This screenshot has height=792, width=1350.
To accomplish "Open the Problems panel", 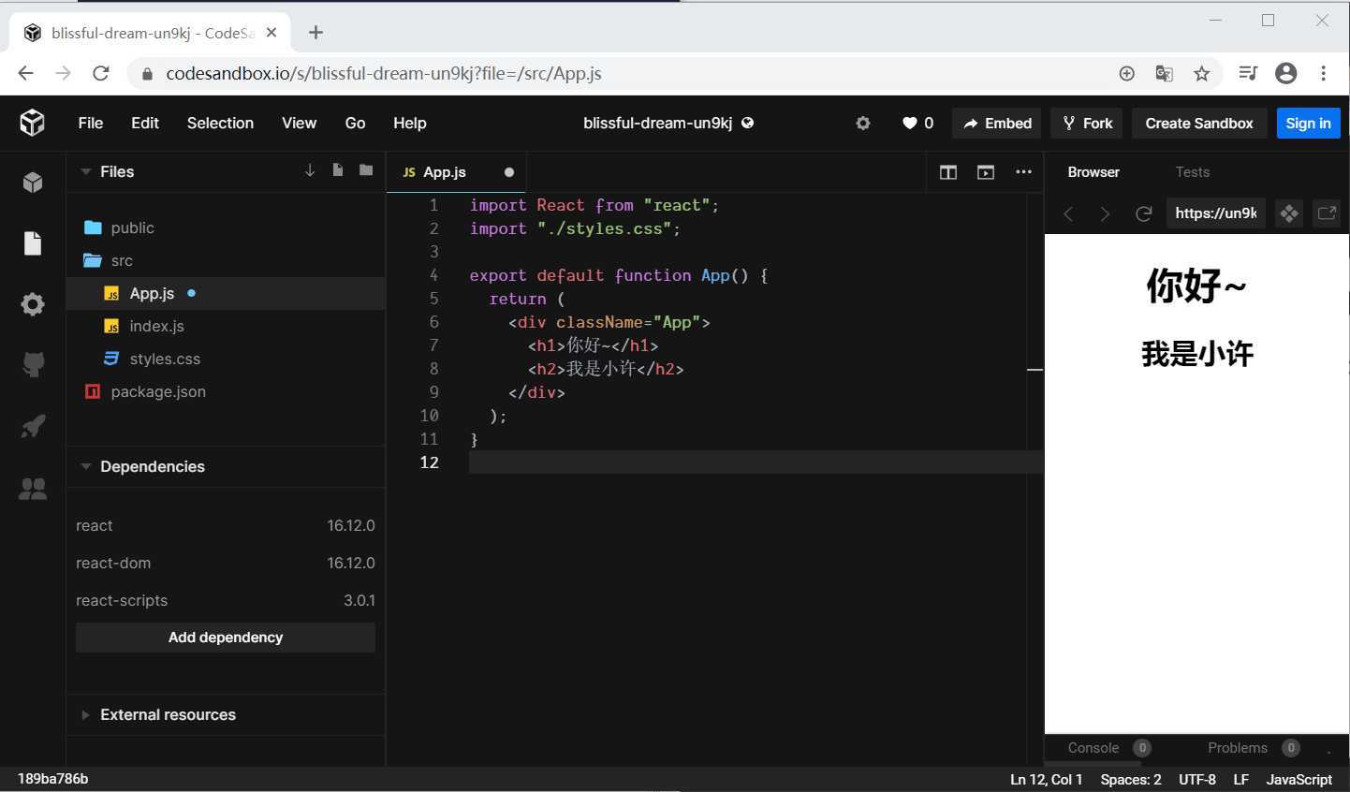I will tap(1238, 748).
